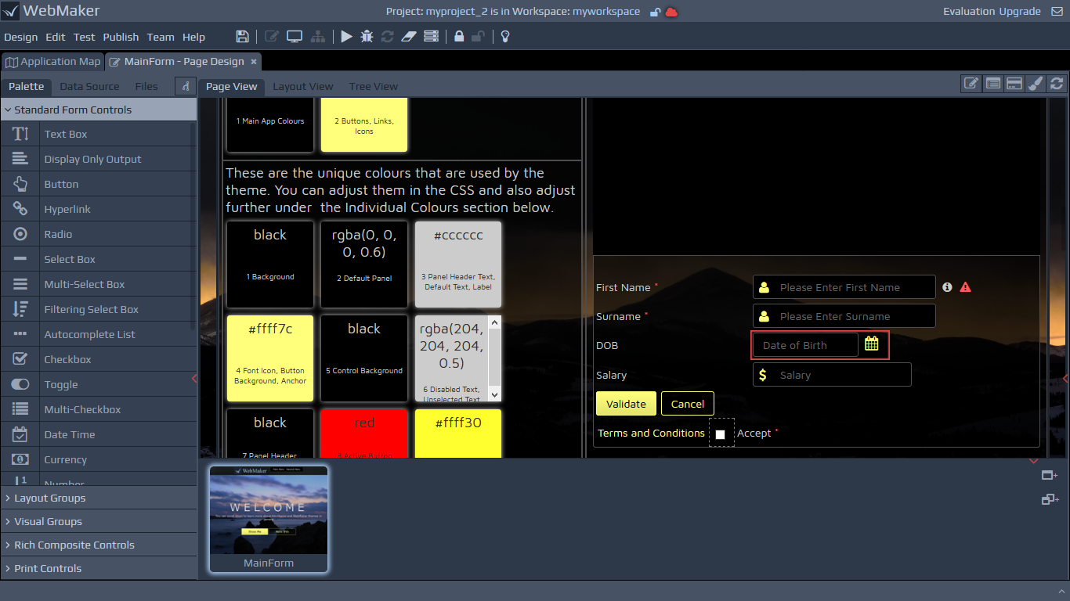This screenshot has height=601, width=1070.
Task: Click the monitor preview icon in toolbar
Action: [295, 37]
